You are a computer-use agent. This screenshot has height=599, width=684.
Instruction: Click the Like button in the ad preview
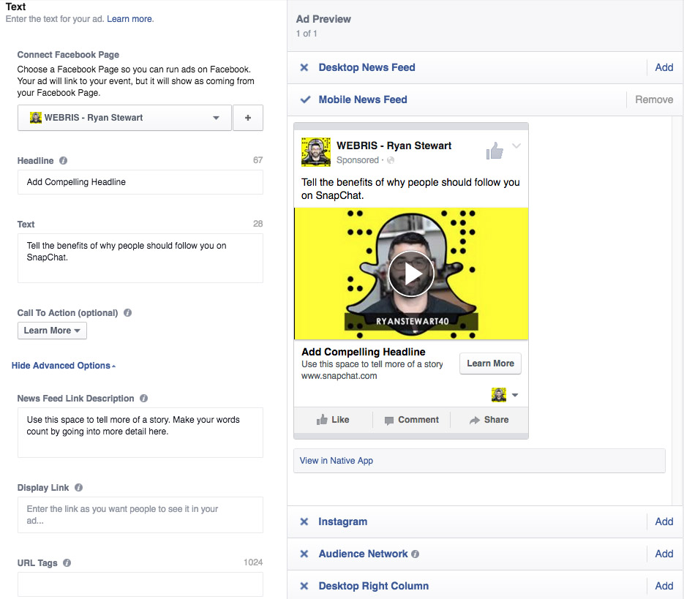point(333,420)
